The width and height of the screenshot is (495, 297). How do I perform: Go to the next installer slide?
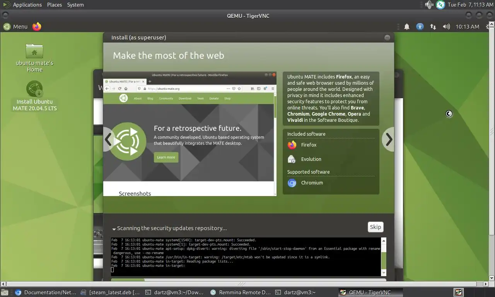388,140
